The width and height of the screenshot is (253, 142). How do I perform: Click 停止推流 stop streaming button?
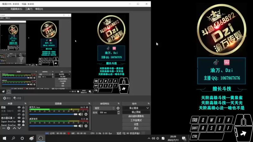click(x=134, y=108)
